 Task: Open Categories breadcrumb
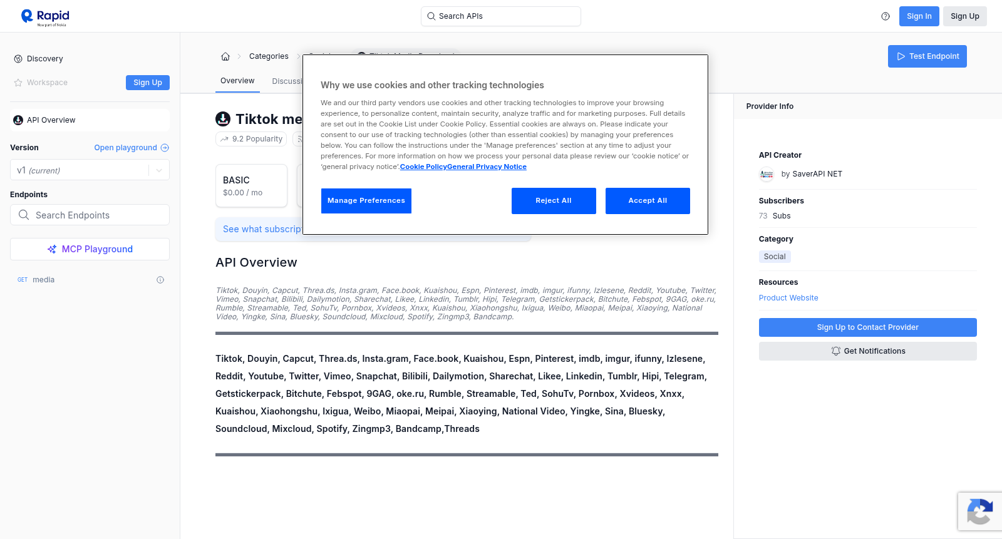pos(269,56)
